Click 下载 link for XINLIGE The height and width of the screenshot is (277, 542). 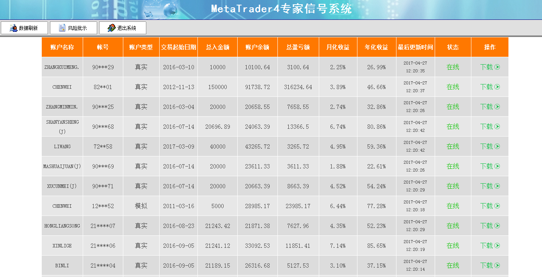[487, 245]
